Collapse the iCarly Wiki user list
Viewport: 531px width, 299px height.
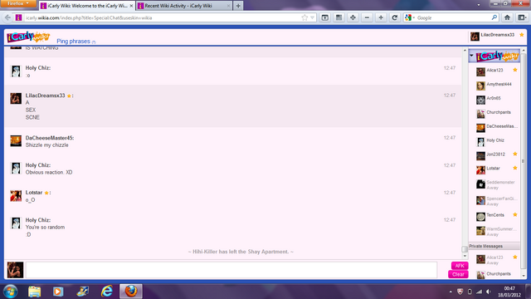pyautogui.click(x=471, y=56)
